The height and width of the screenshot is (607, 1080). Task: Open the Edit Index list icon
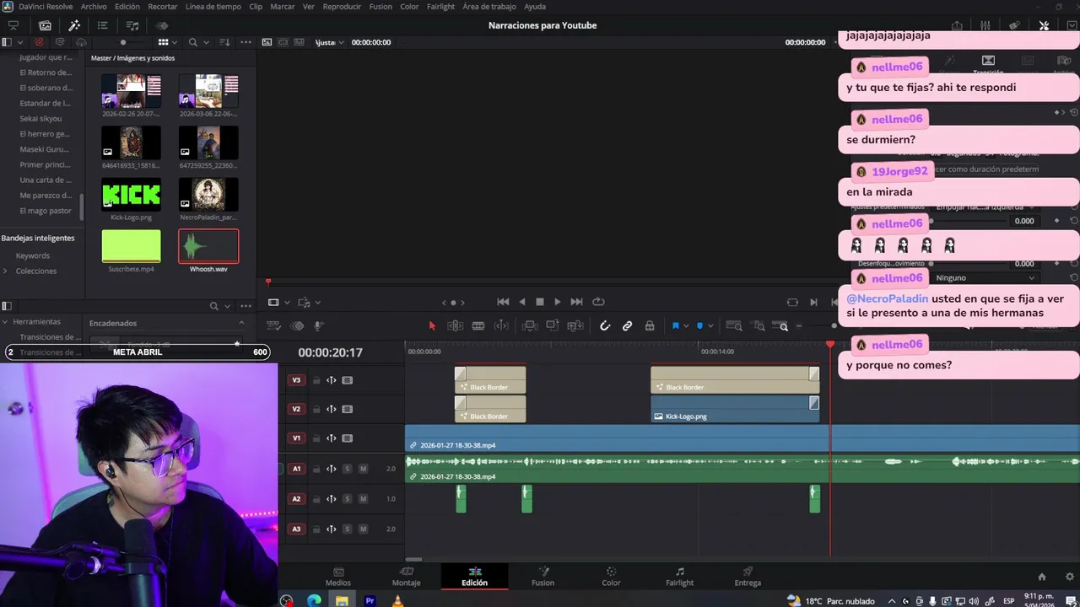(x=103, y=25)
